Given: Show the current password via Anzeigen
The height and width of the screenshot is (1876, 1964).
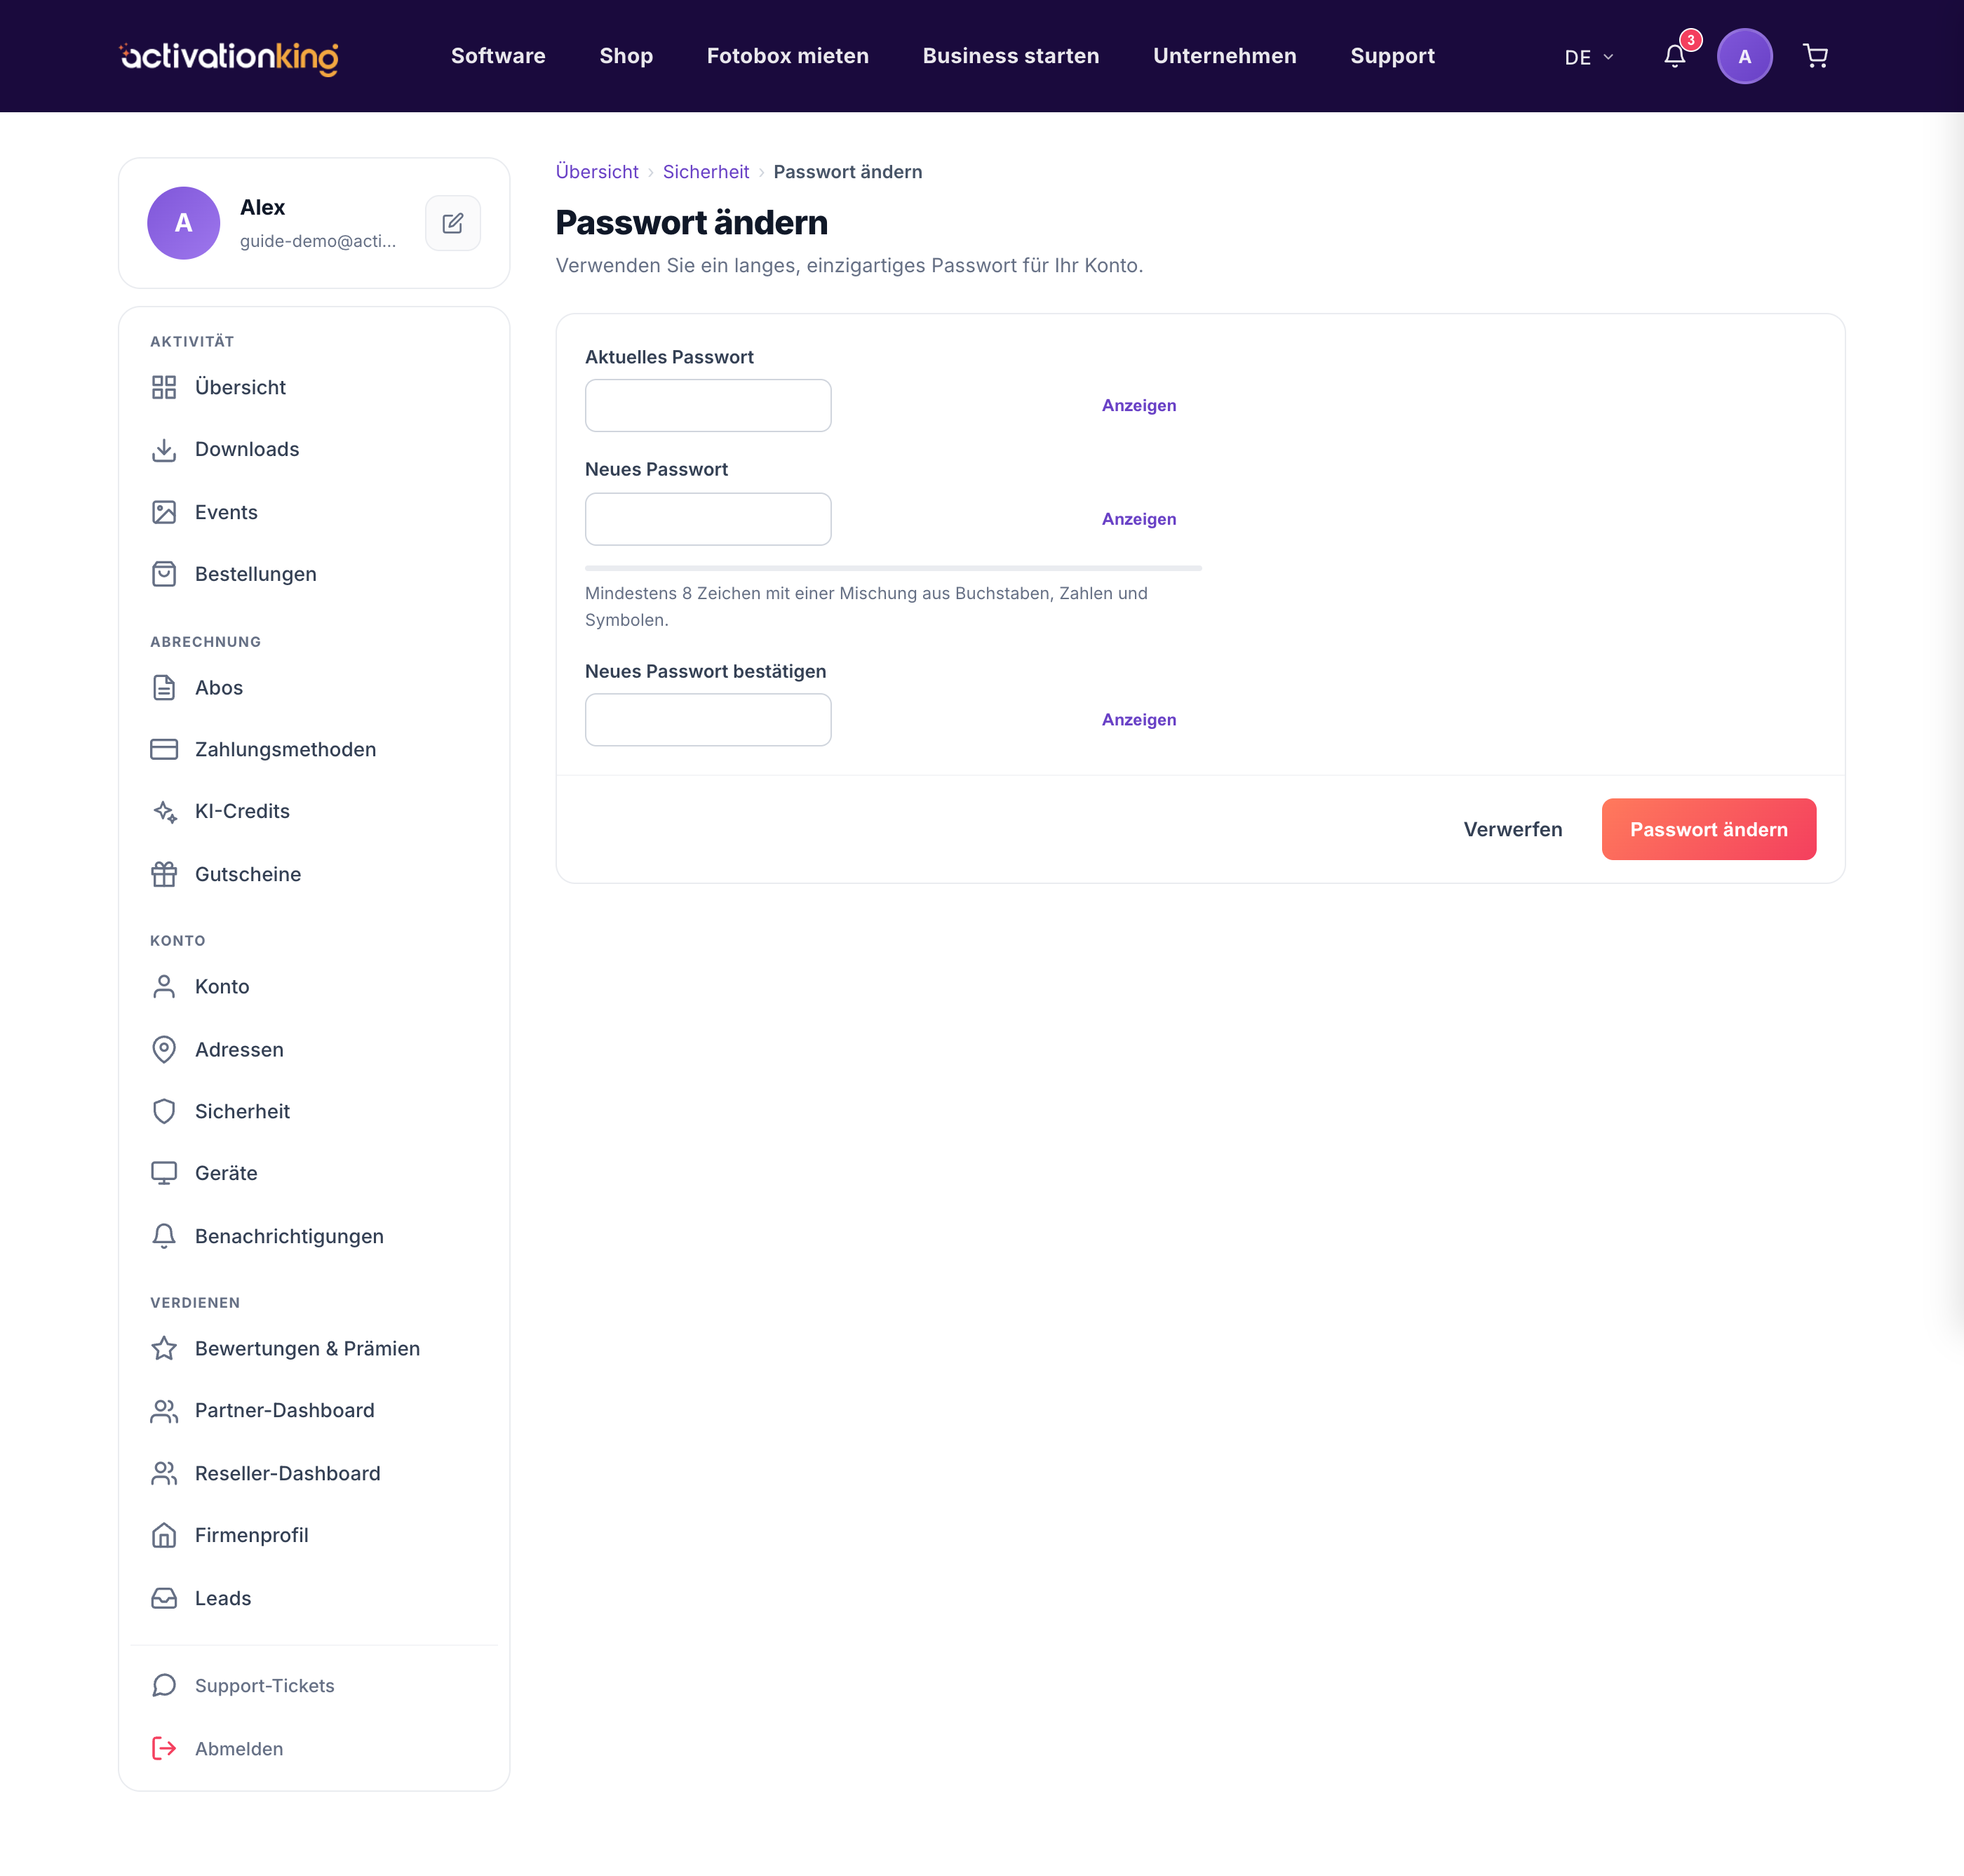Looking at the screenshot, I should [x=1139, y=405].
